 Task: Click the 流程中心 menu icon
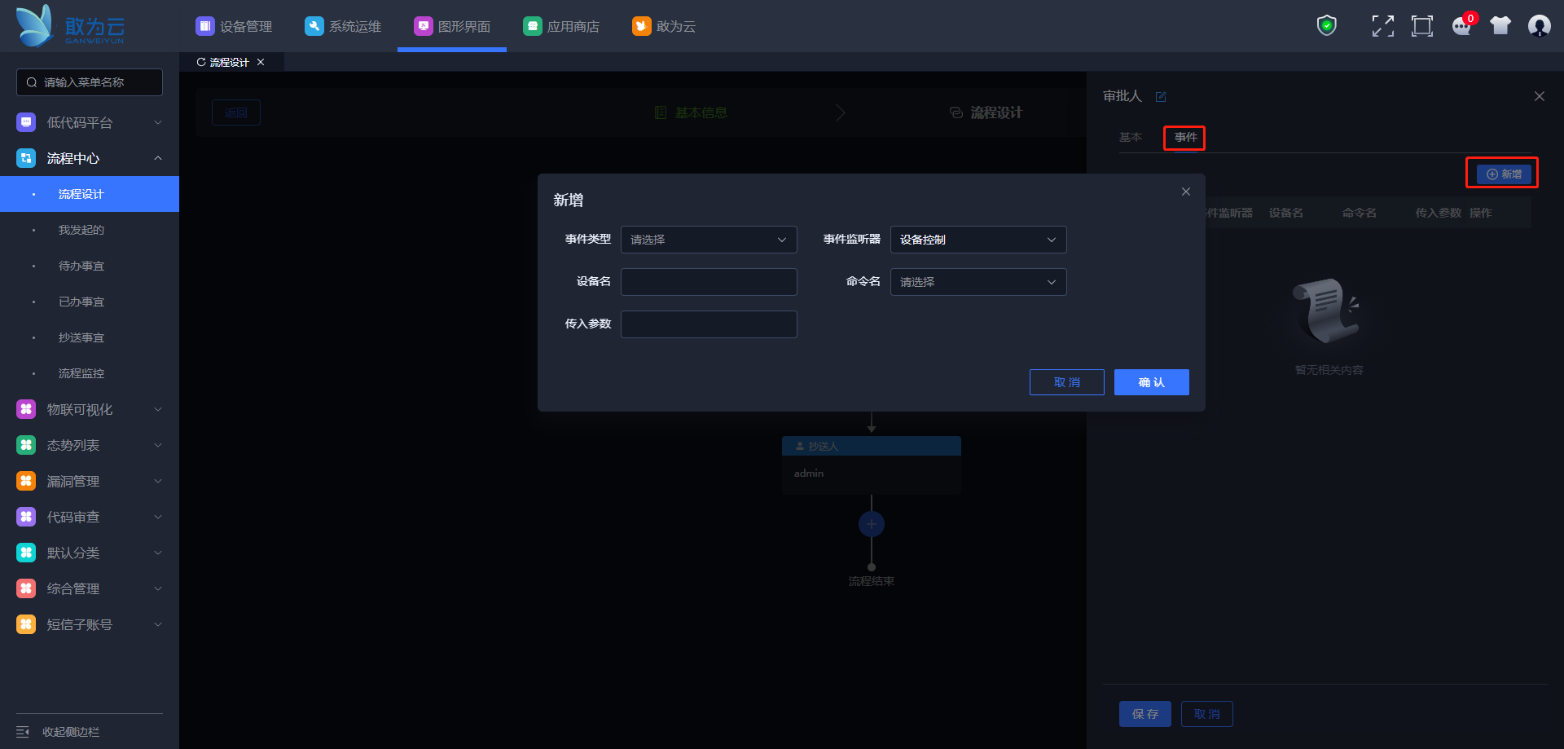point(26,158)
